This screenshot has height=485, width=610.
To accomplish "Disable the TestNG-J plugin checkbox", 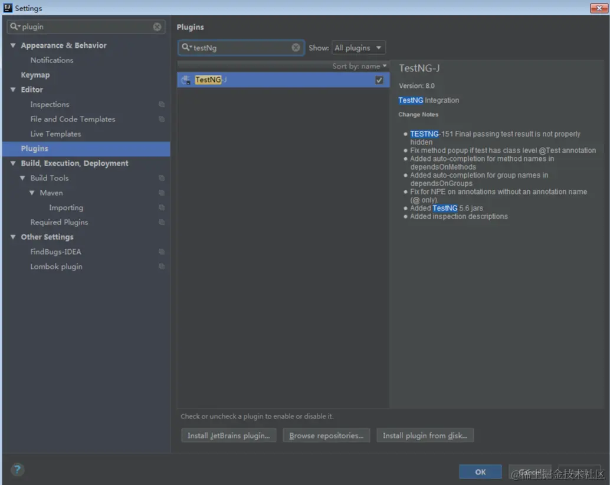I will tap(379, 80).
